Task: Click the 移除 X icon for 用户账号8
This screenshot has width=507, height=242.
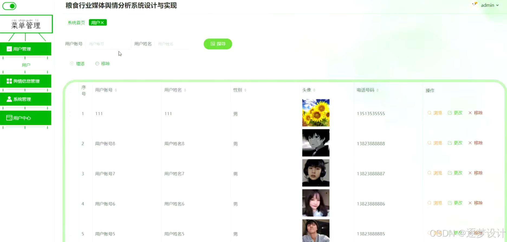Action: point(470,143)
